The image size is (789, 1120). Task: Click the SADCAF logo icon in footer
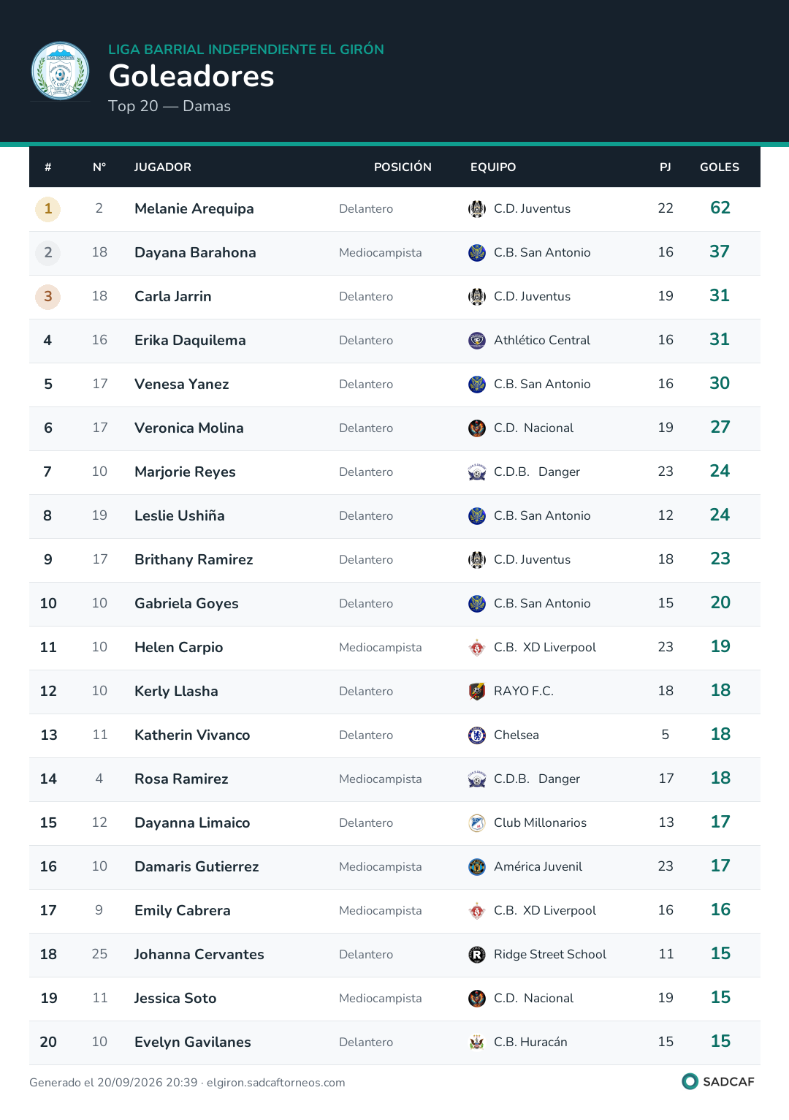tap(690, 1081)
